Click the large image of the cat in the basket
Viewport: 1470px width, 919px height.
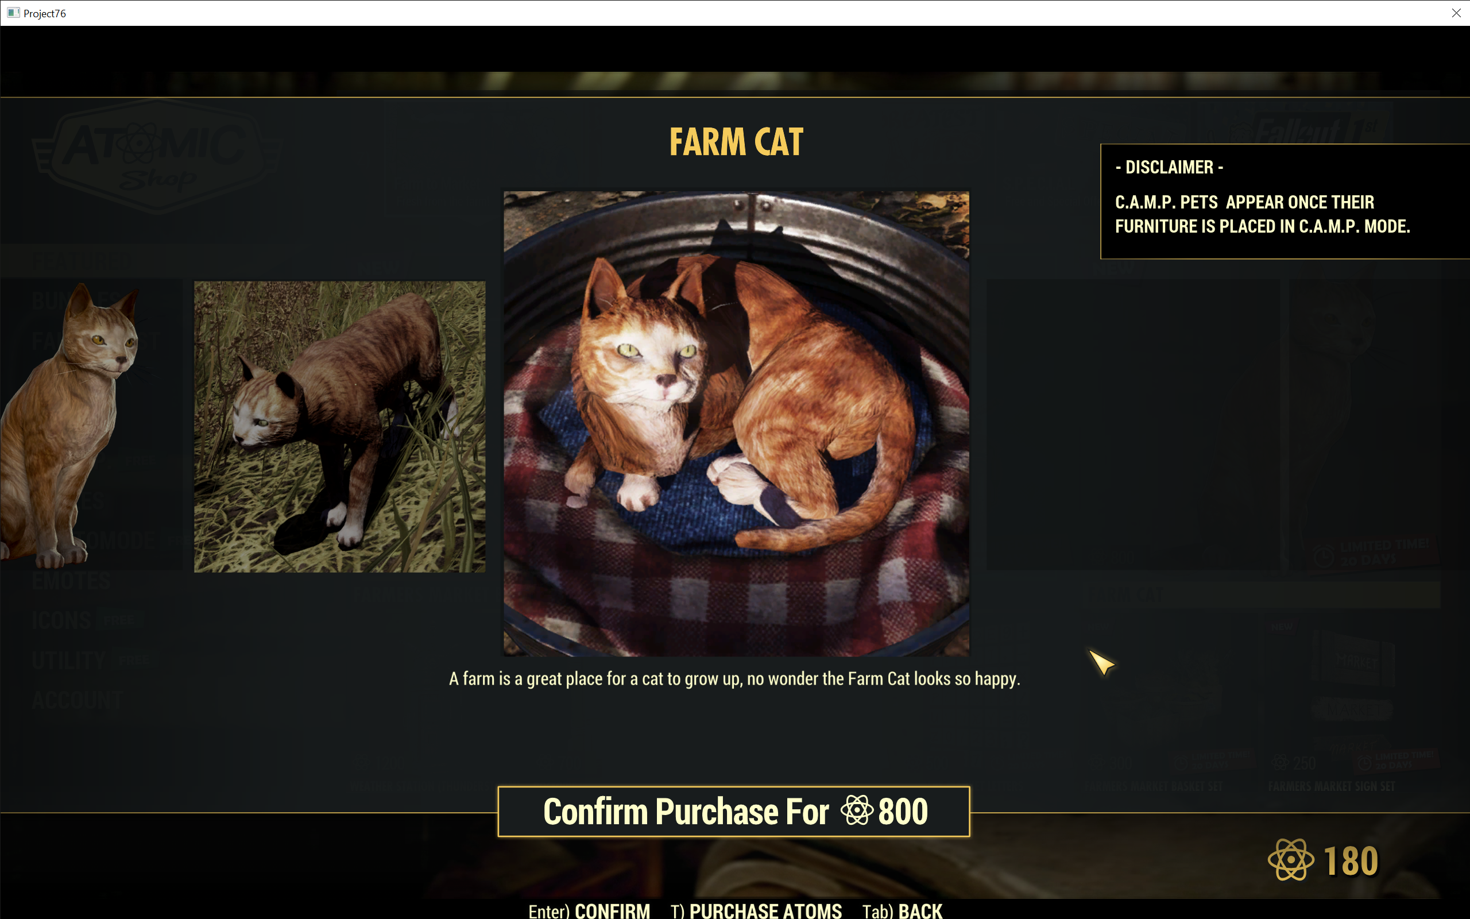[x=736, y=424]
